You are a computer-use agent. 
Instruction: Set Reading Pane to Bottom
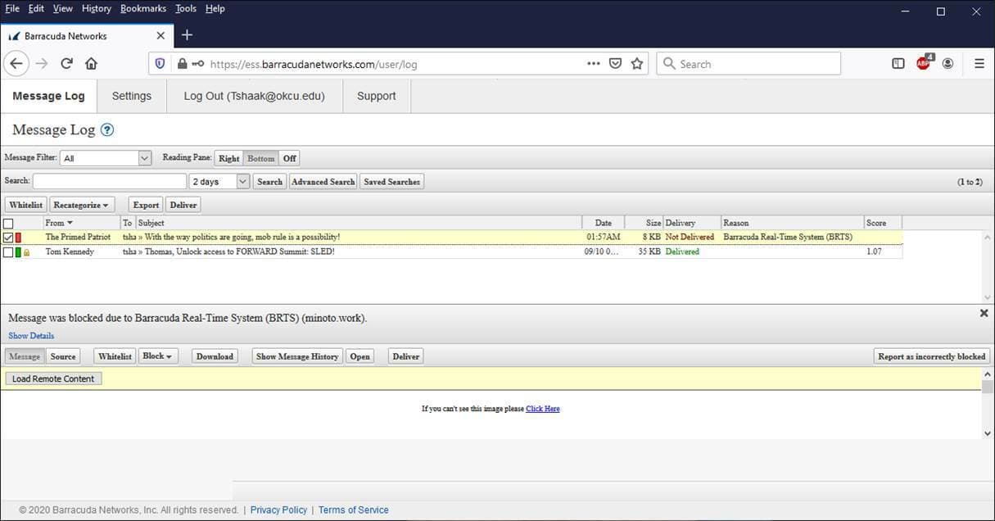tap(261, 158)
